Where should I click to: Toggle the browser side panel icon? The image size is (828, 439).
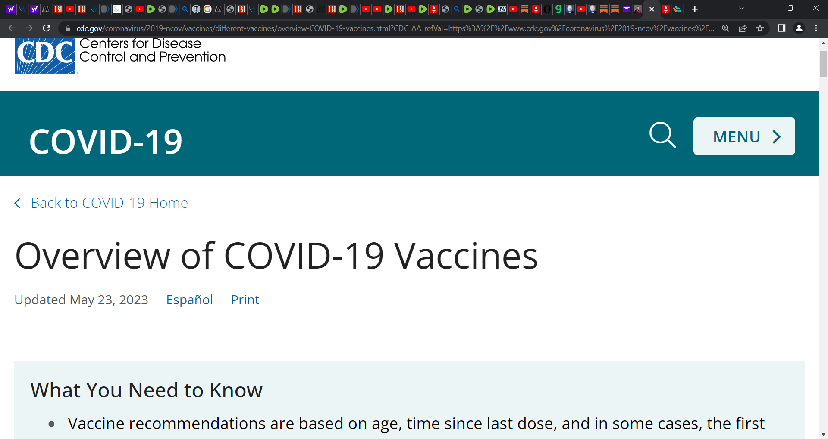(781, 28)
